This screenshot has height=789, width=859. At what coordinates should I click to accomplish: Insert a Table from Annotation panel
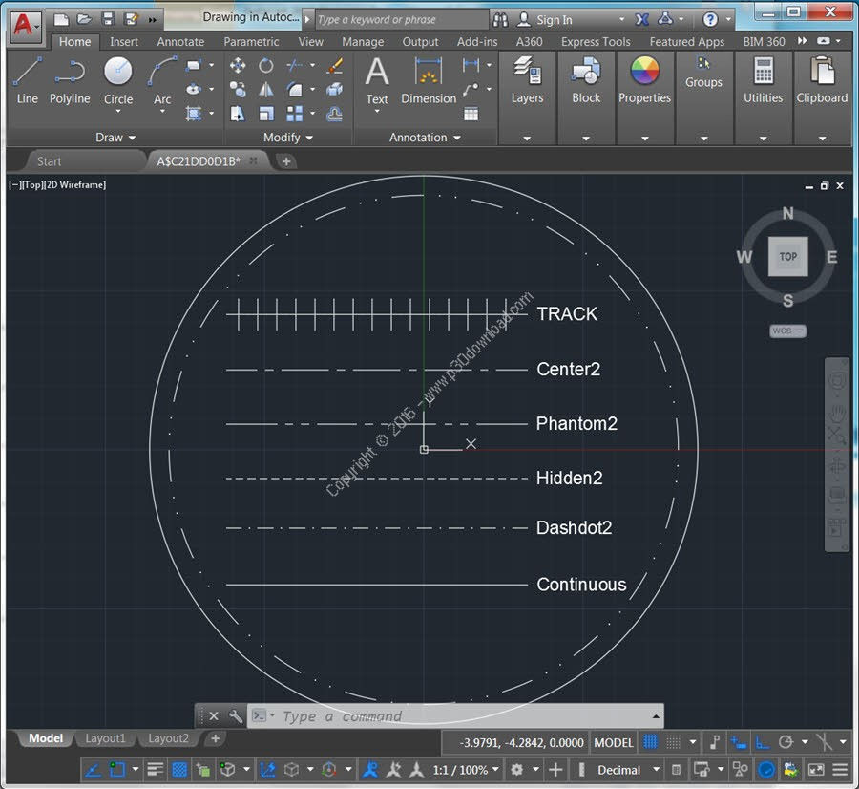471,114
